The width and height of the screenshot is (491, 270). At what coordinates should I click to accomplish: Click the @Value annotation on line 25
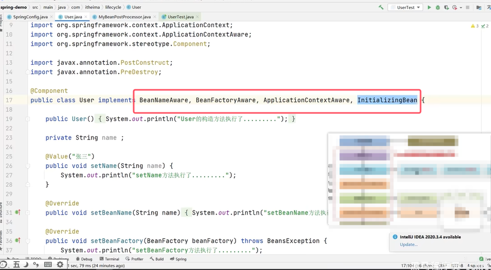[x=57, y=156]
